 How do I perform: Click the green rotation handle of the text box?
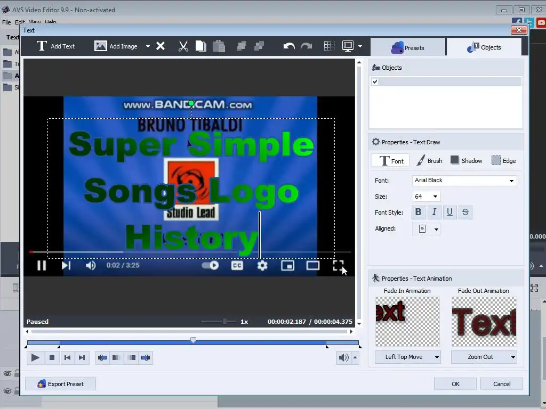[x=191, y=103]
